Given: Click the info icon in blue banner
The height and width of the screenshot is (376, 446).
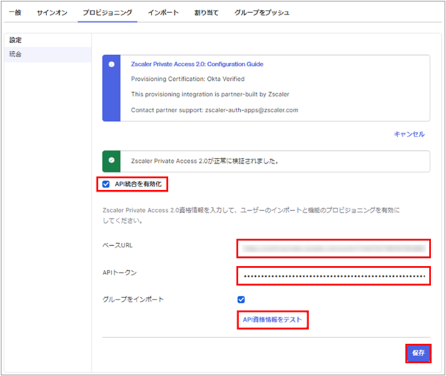Looking at the screenshot, I should point(111,64).
